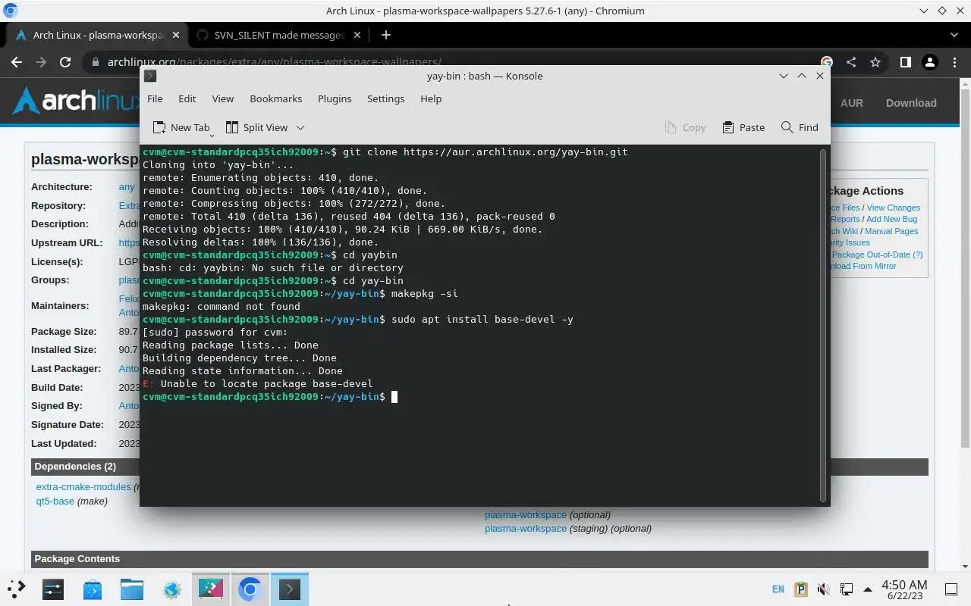Click the Paste clipboard icon
The width and height of the screenshot is (971, 606).
(728, 127)
